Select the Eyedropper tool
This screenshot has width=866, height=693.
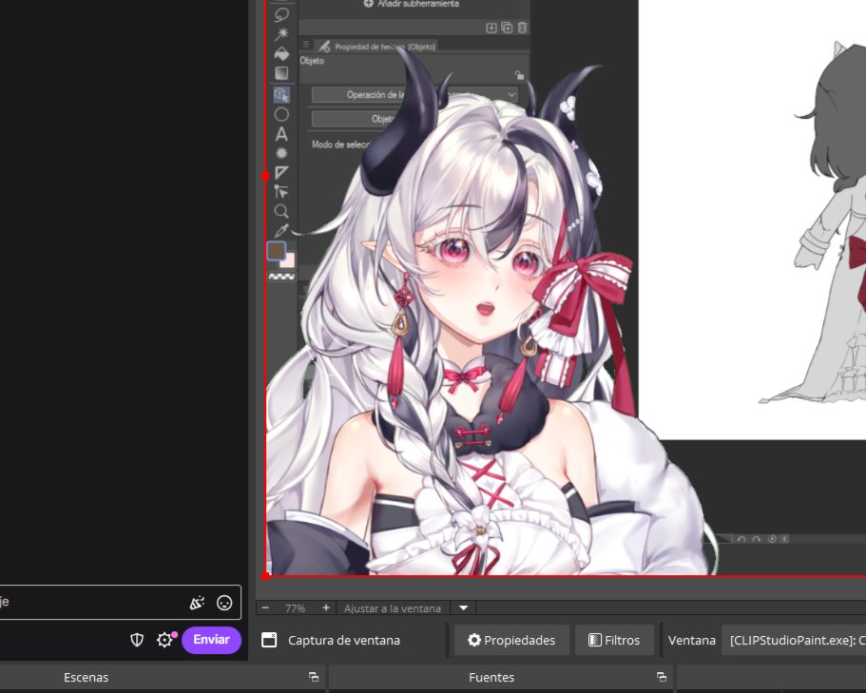(281, 230)
